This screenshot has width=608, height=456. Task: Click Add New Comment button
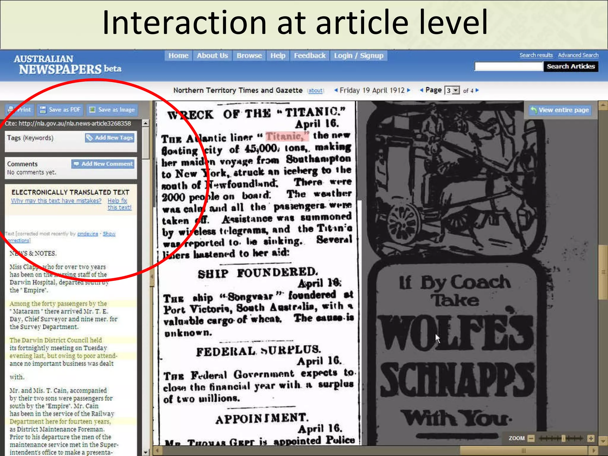tap(103, 164)
